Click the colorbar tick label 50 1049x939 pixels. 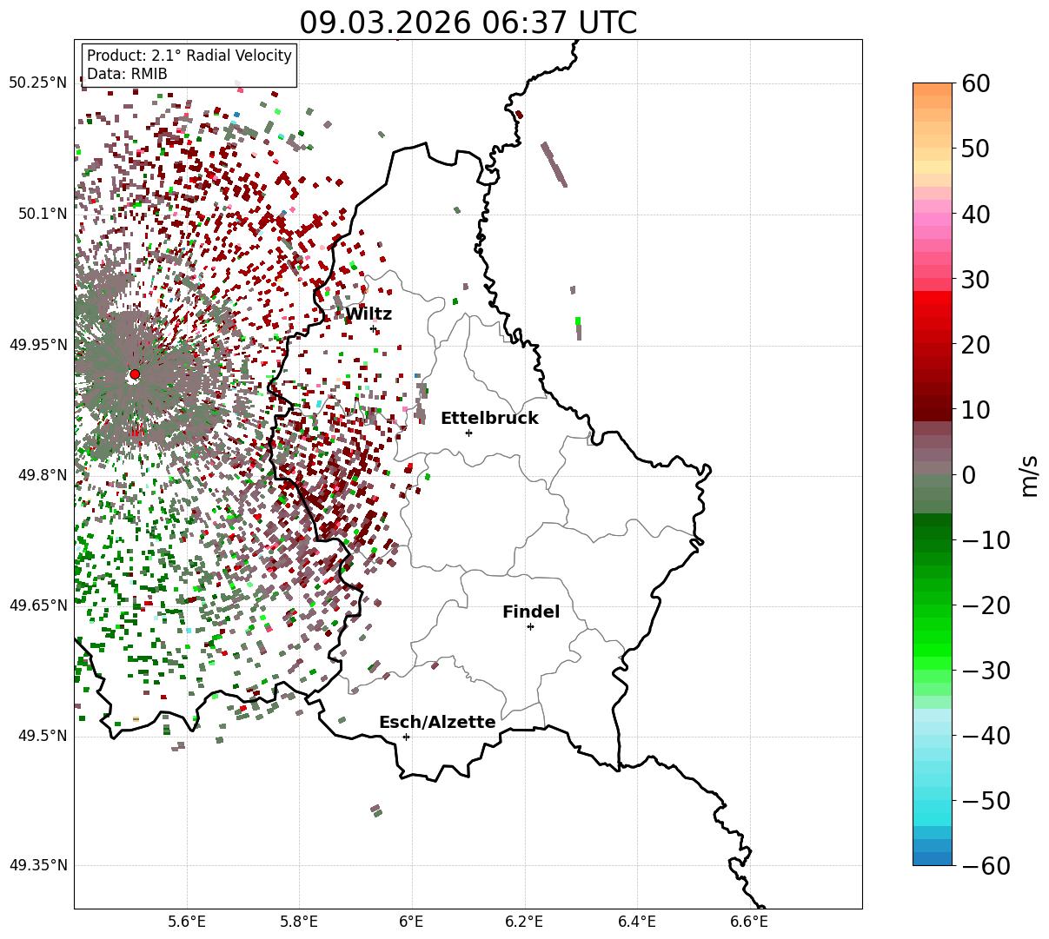tap(976, 149)
